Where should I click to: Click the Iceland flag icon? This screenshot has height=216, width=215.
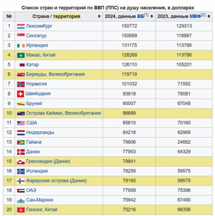[21, 171]
